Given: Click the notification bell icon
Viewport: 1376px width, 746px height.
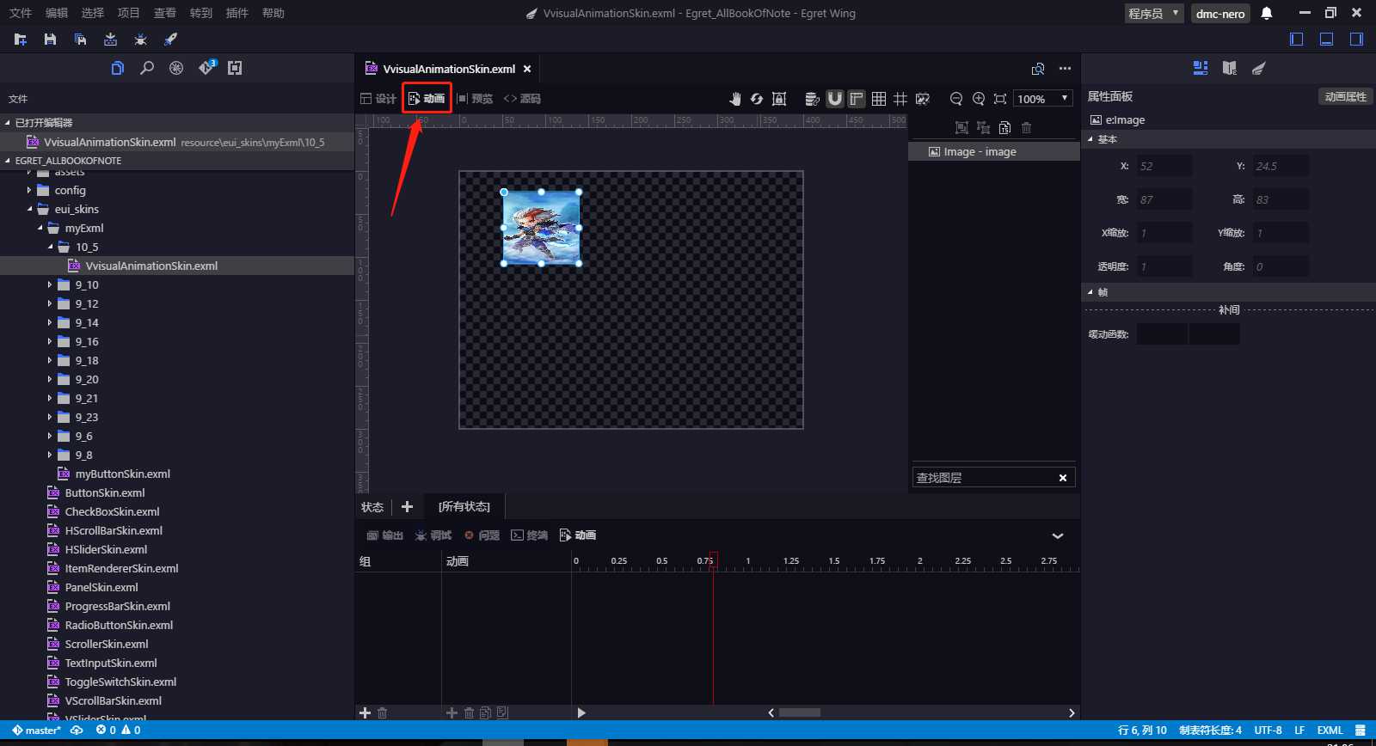Looking at the screenshot, I should (x=1267, y=13).
